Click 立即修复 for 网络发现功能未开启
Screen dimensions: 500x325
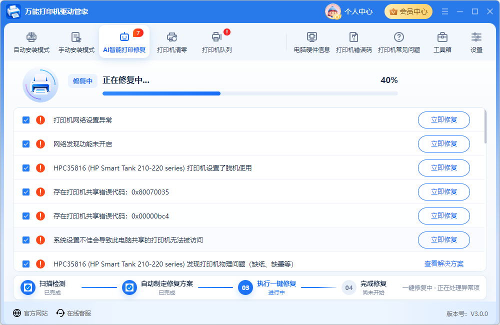pyautogui.click(x=444, y=144)
